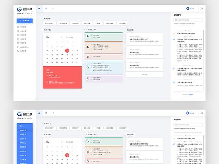219x164 pixels.
Task: Focus the question input field in upper screen
Action: point(188,20)
